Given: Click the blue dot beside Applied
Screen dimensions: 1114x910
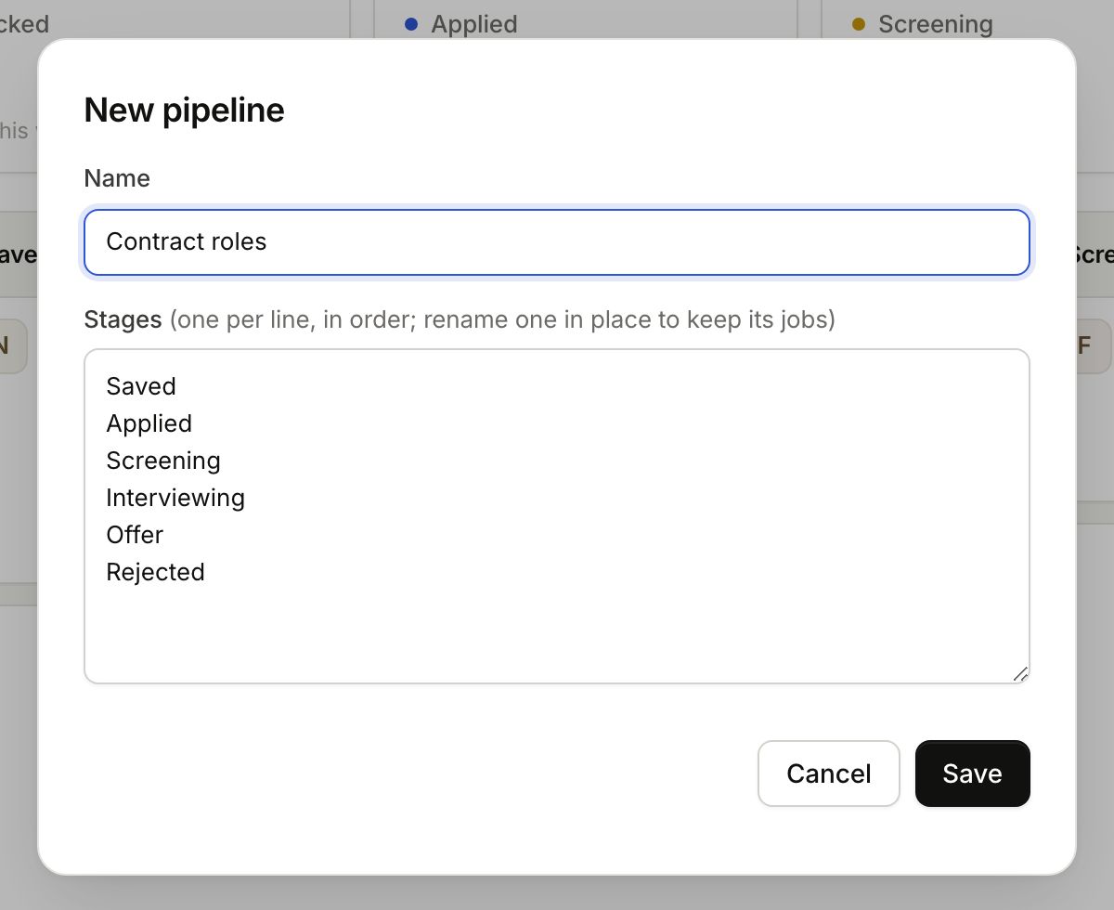Looking at the screenshot, I should [x=411, y=24].
